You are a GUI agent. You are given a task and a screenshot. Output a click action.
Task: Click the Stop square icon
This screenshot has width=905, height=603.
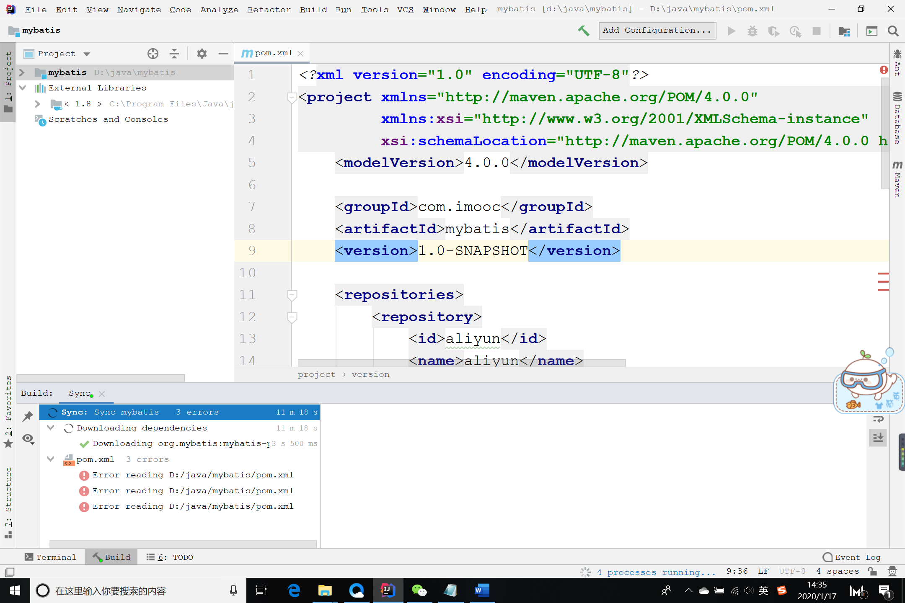pos(817,31)
